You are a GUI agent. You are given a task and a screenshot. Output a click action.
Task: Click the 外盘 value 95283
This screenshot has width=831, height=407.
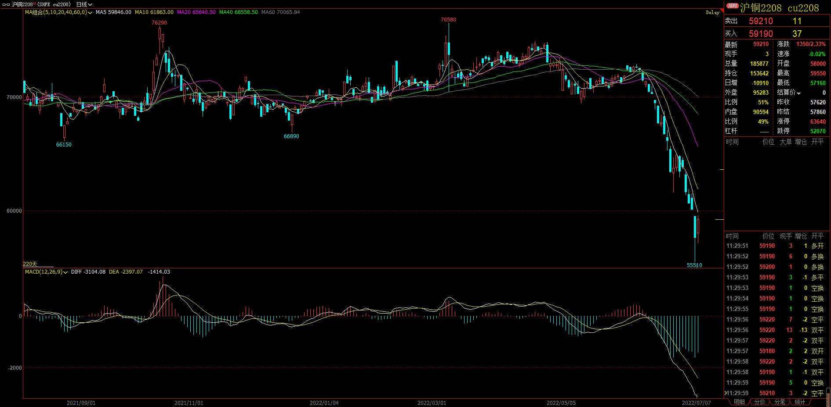(x=761, y=93)
